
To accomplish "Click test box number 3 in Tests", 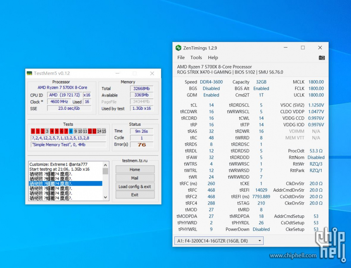I will 47,131.
